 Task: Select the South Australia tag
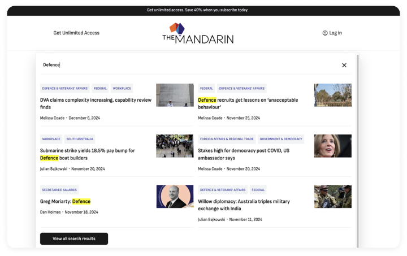click(80, 139)
